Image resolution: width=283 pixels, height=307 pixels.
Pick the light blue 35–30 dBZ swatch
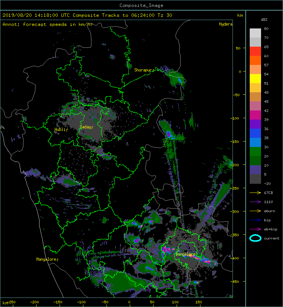point(255,142)
